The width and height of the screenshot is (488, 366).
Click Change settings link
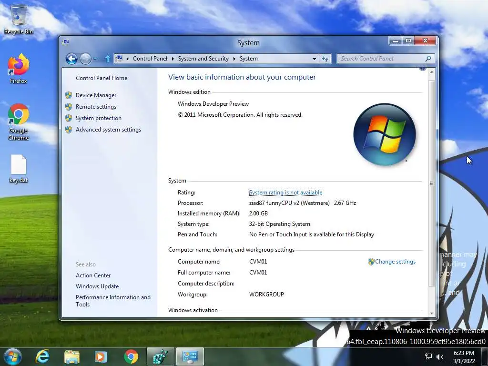(x=395, y=262)
